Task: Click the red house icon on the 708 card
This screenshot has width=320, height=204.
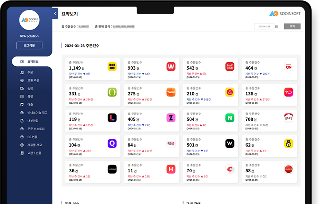Action: [289, 118]
